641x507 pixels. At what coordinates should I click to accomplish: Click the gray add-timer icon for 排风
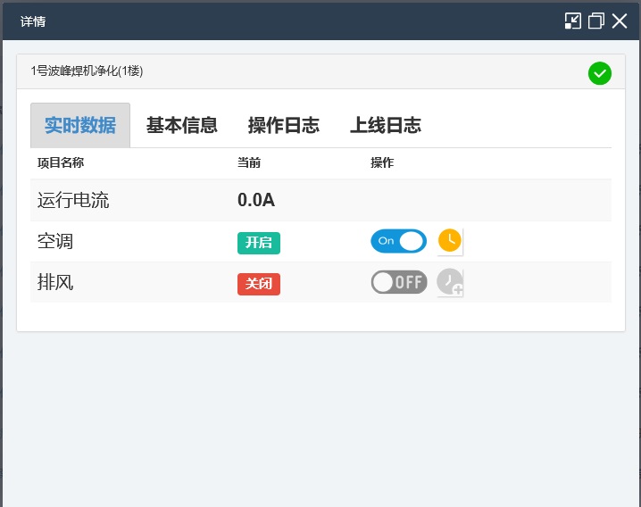point(450,282)
